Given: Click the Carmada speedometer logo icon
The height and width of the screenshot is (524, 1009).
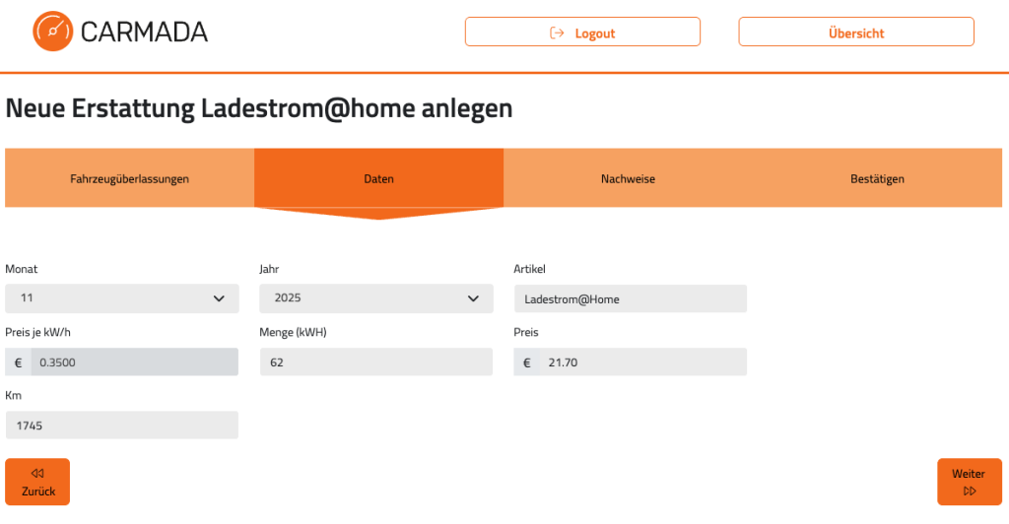Looking at the screenshot, I should tap(53, 32).
